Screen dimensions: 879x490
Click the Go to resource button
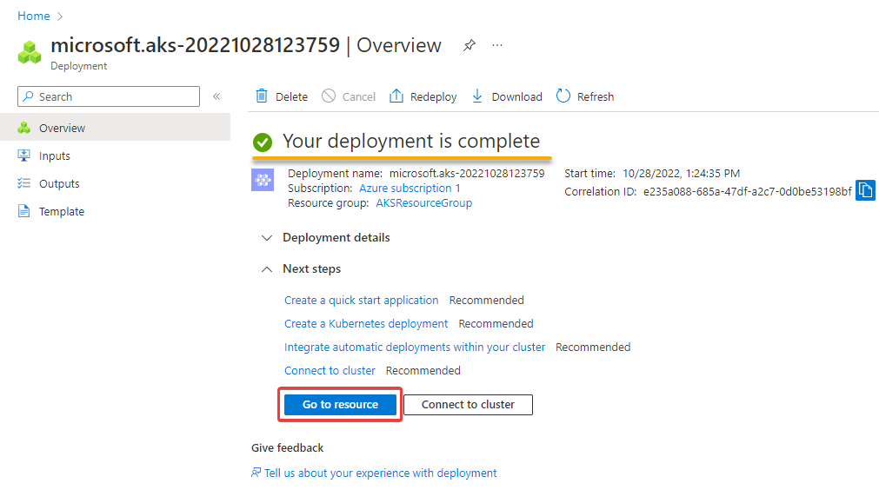click(x=340, y=404)
